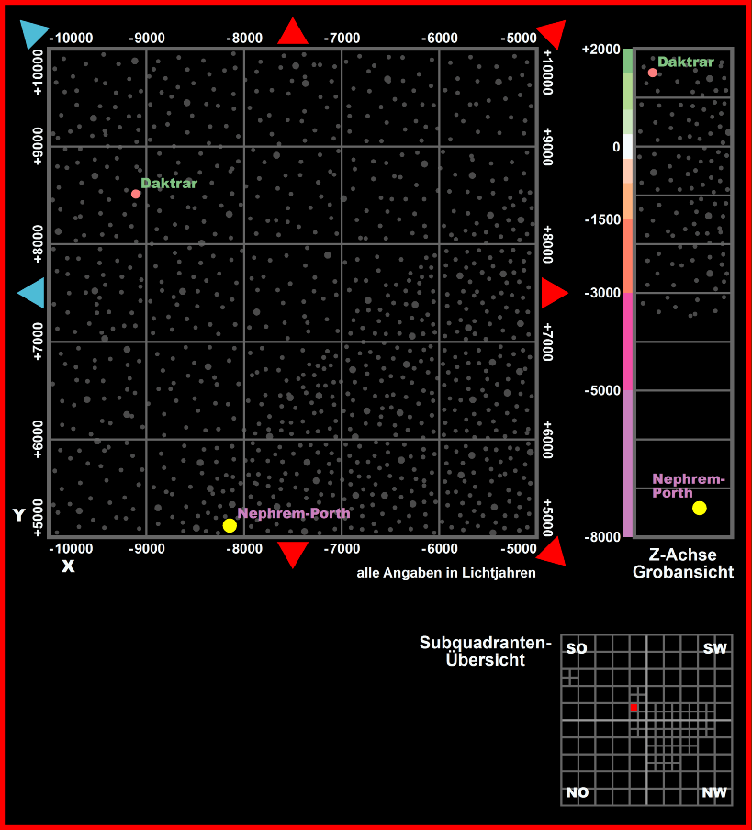This screenshot has height=830, width=752.
Task: Open the SW corner of the subquadrant overview
Action: coord(714,649)
